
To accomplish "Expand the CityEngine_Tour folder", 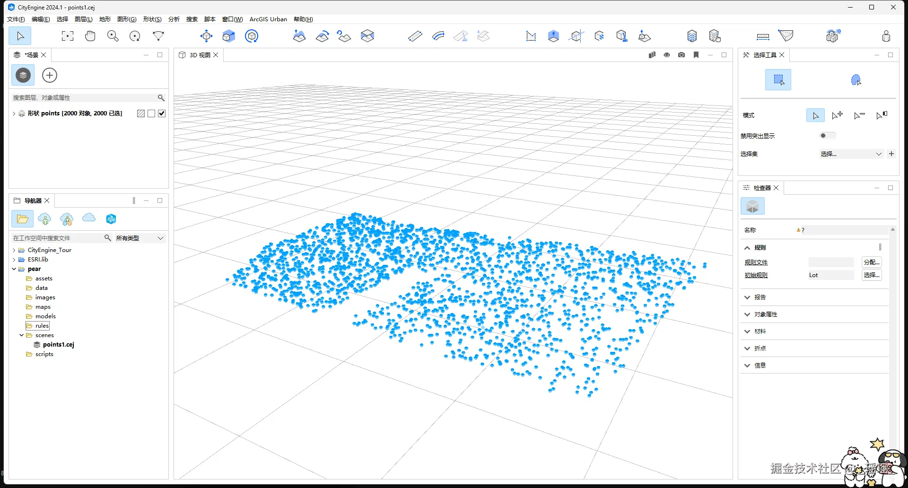I will pos(14,250).
